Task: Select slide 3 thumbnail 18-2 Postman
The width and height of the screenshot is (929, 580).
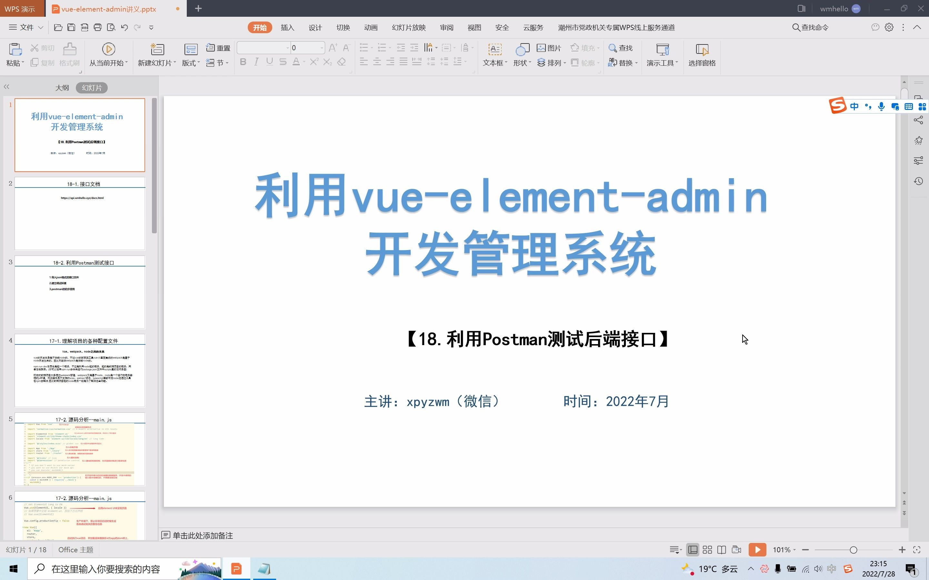Action: tap(80, 292)
